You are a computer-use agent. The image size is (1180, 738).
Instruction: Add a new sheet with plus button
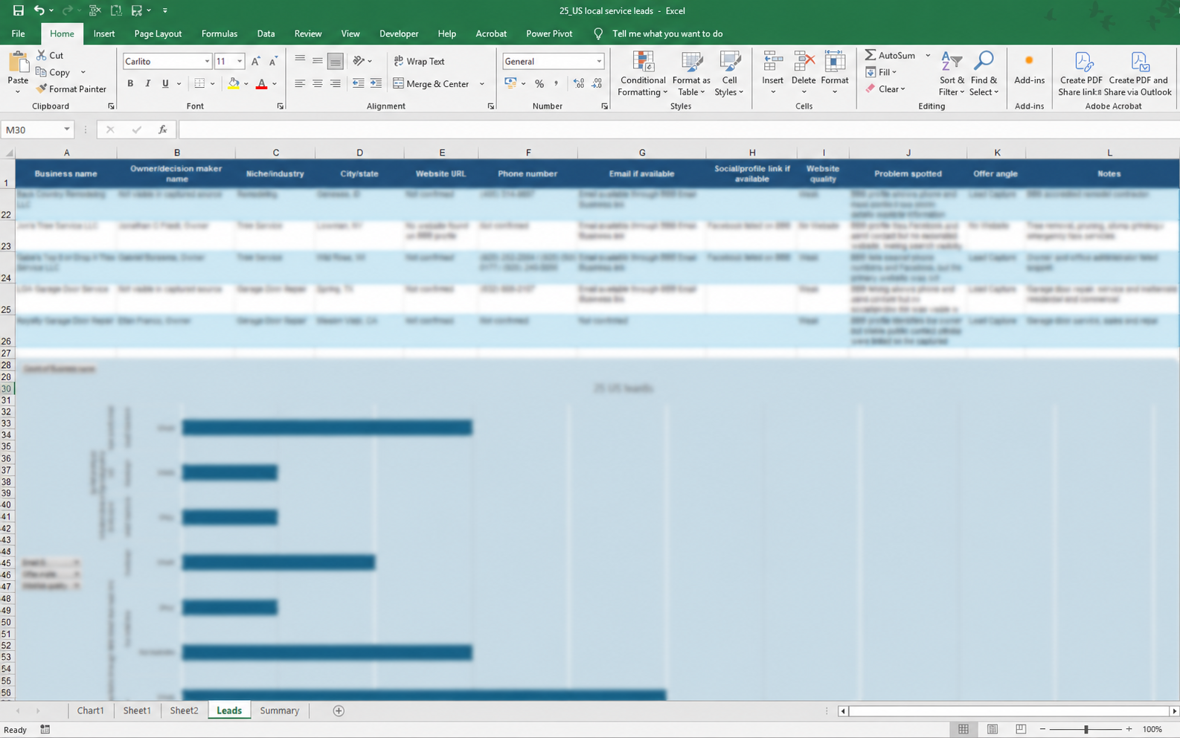click(339, 710)
